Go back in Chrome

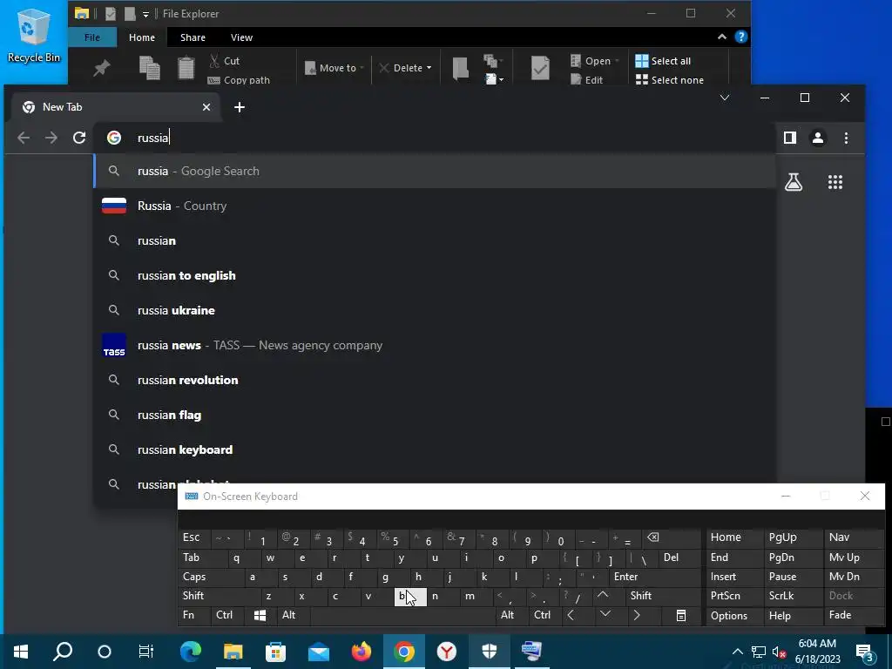(x=24, y=138)
